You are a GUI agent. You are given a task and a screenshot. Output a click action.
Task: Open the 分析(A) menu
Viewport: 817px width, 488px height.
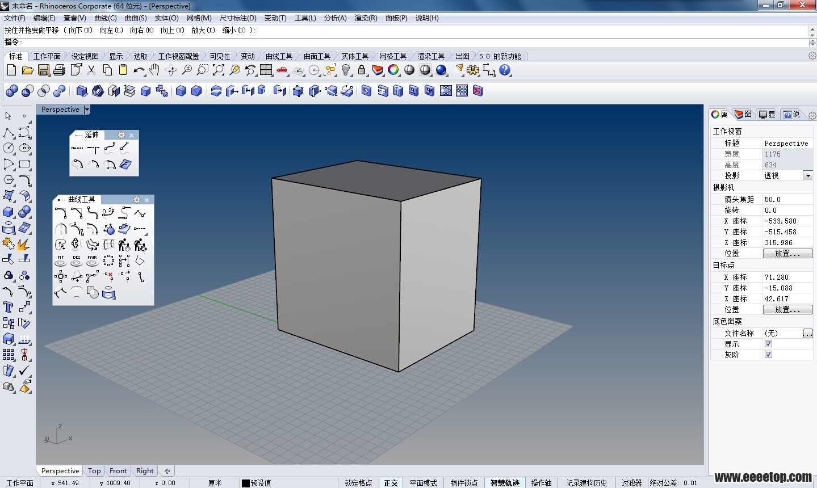tap(336, 18)
